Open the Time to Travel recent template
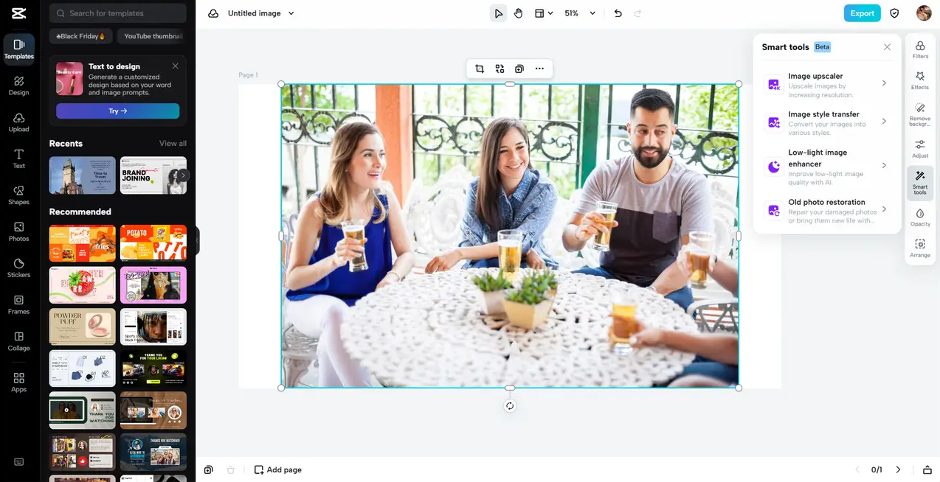 click(x=82, y=175)
